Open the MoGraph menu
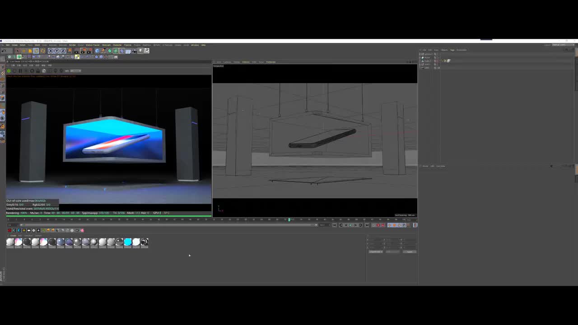 click(107, 45)
